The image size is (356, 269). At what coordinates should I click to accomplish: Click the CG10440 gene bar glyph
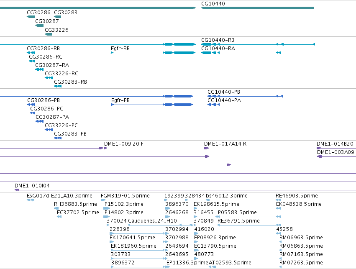257,8
